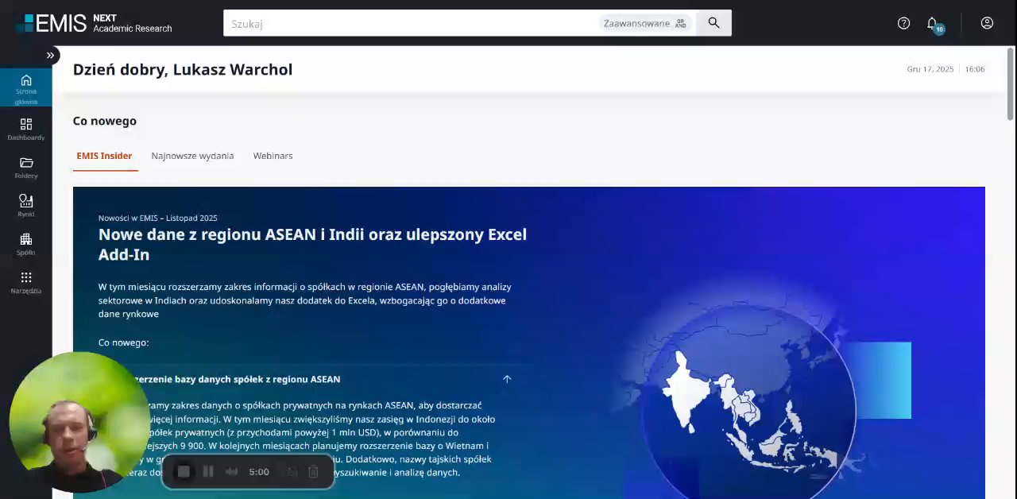Viewport: 1017px width, 499px height.
Task: Open Zaawansowane advanced search
Action: 644,23
